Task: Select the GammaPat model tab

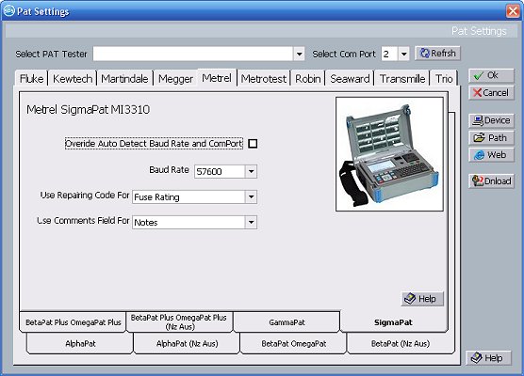Action: pos(287,322)
